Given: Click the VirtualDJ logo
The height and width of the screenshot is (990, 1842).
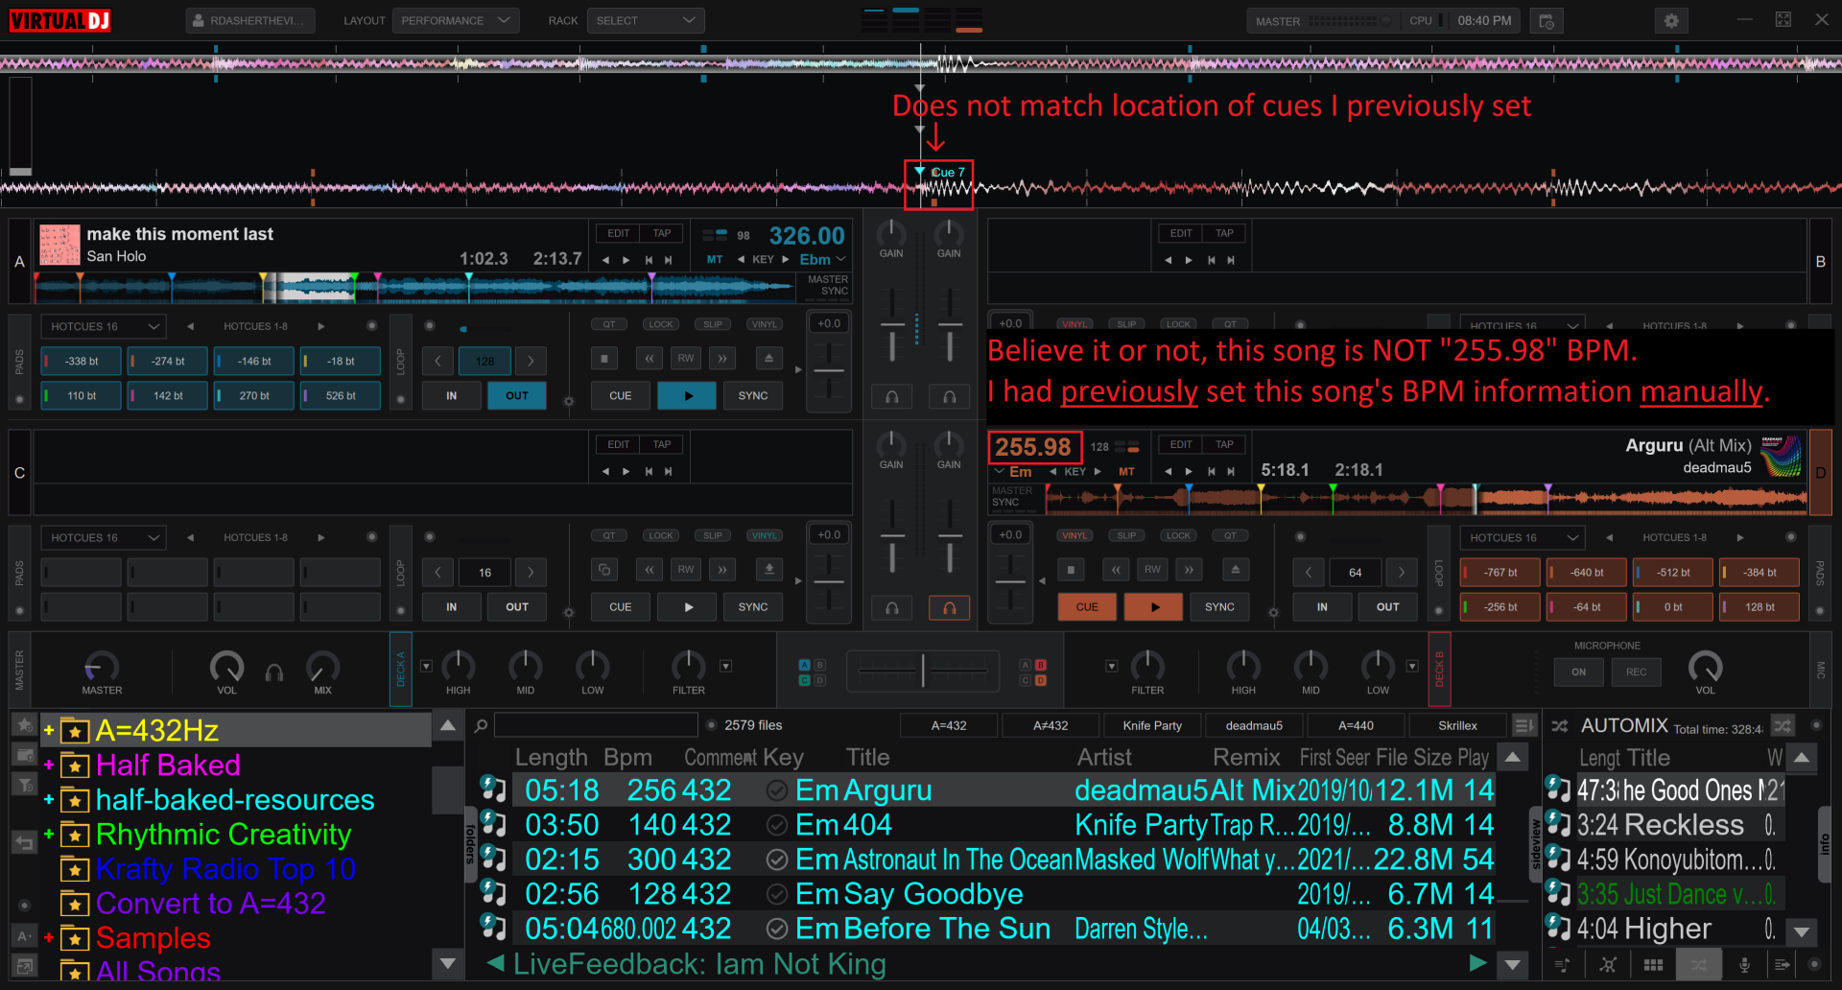Looking at the screenshot, I should pyautogui.click(x=60, y=20).
